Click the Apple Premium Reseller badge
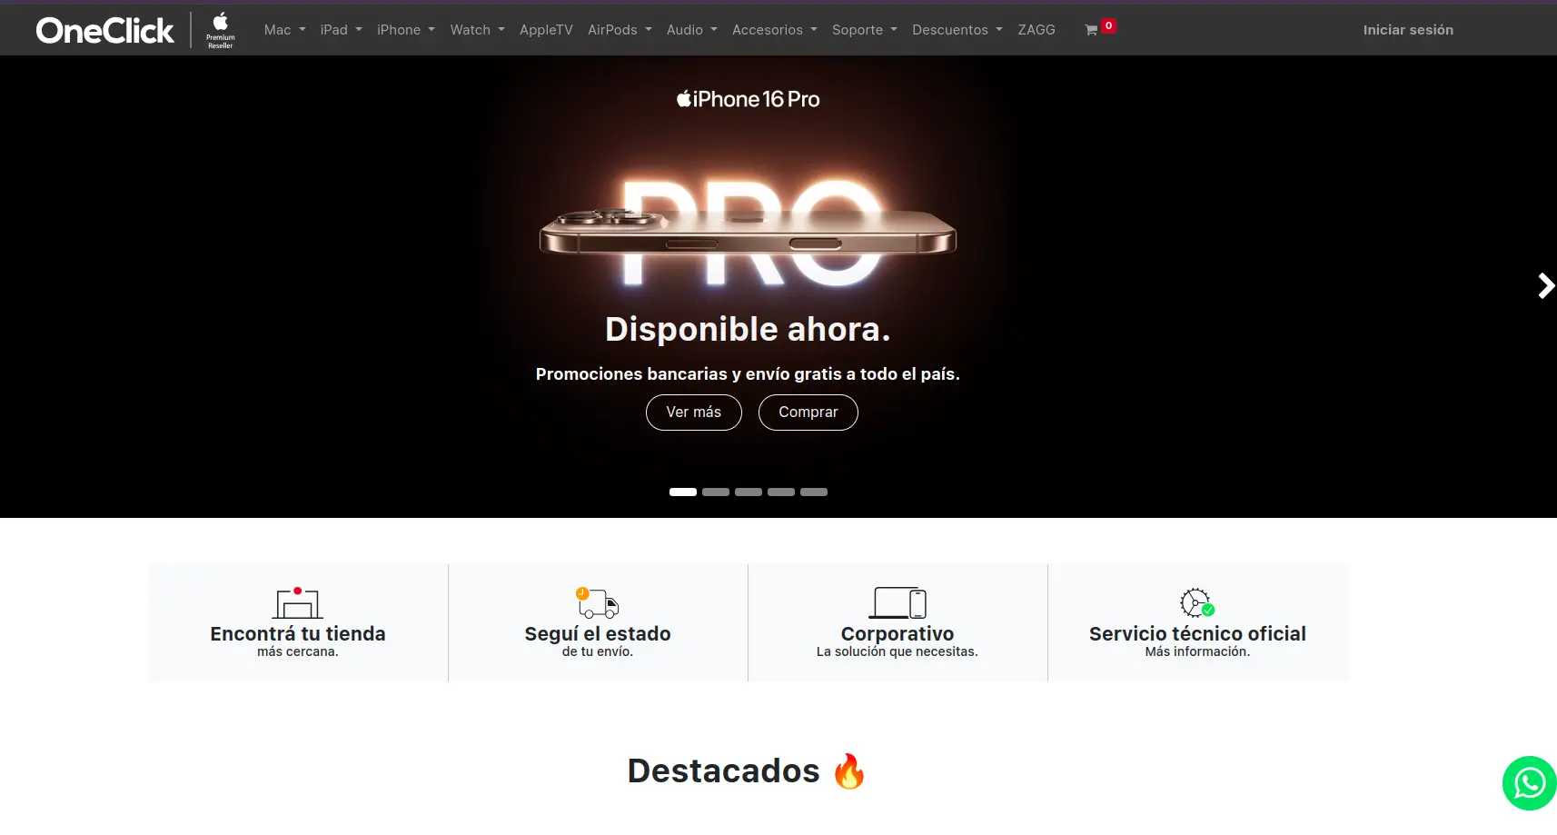 pyautogui.click(x=221, y=30)
